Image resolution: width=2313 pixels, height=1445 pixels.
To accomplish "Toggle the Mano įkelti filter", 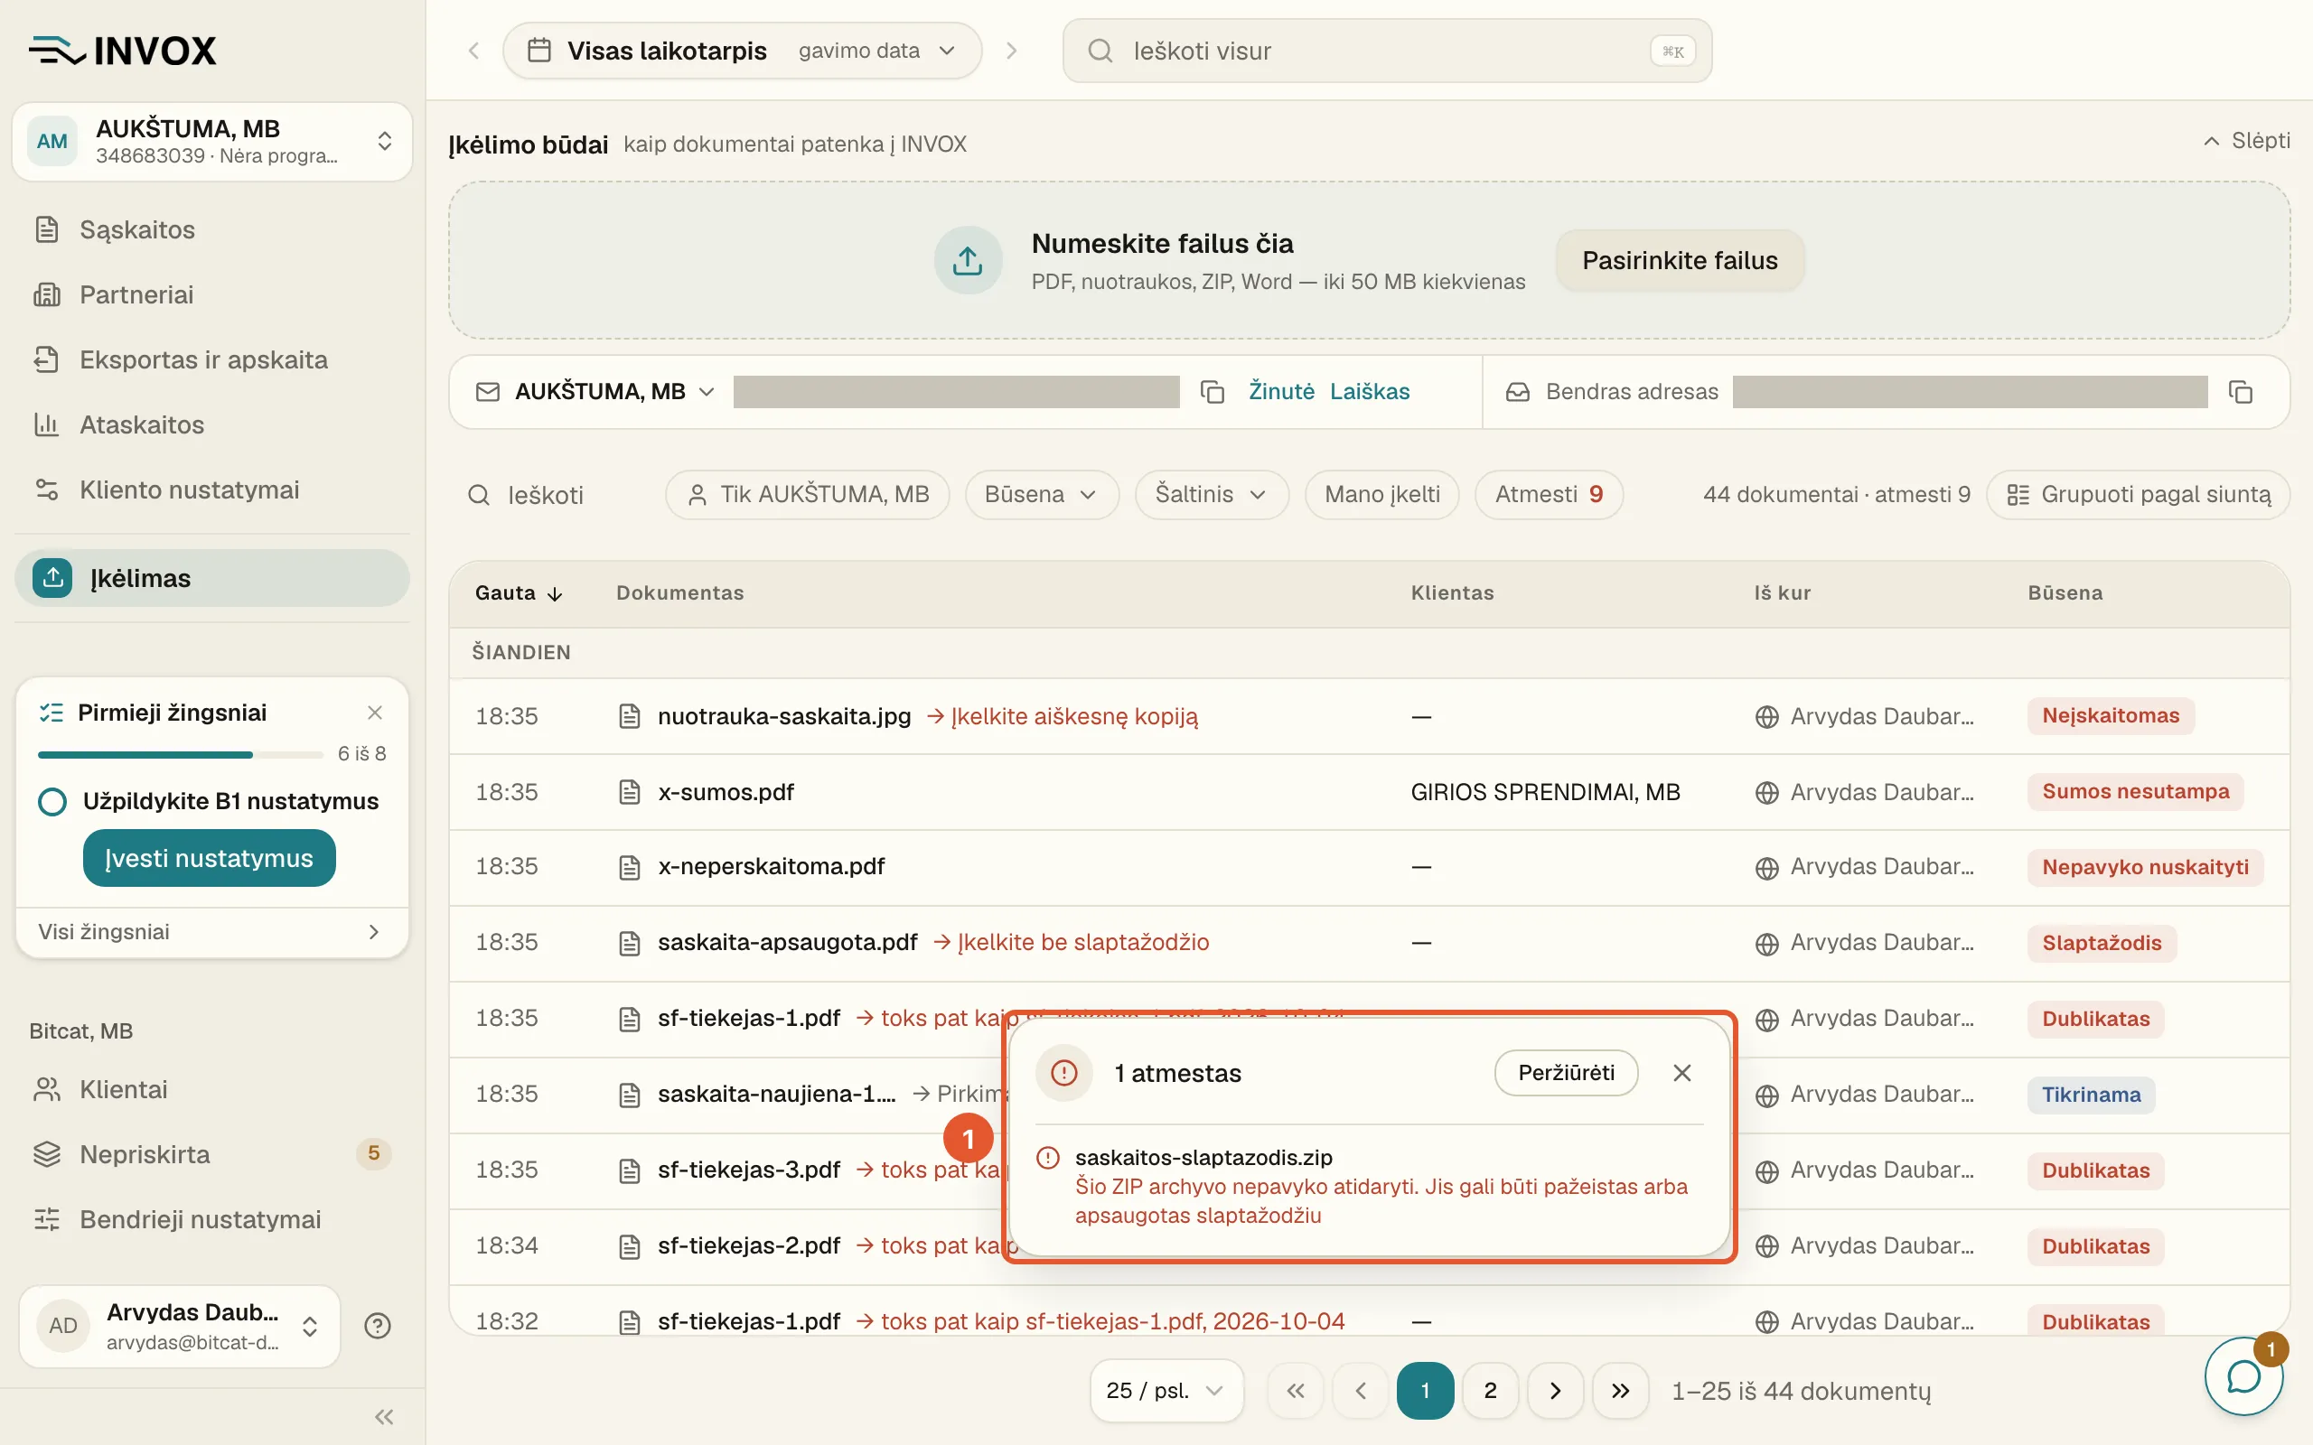I will click(x=1382, y=494).
